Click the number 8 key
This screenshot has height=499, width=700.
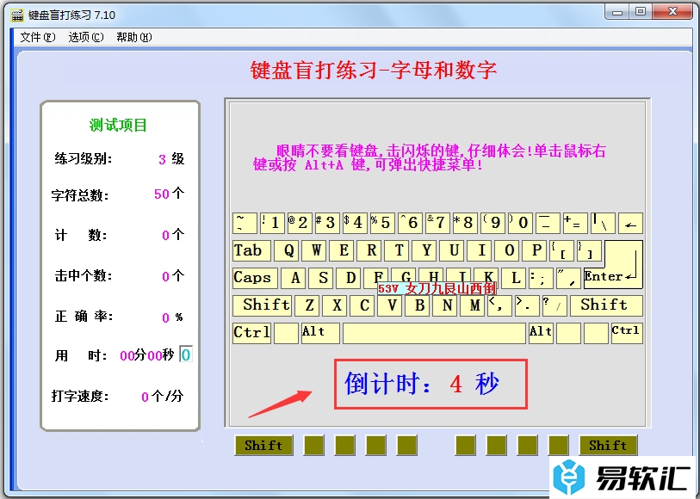pyautogui.click(x=466, y=224)
